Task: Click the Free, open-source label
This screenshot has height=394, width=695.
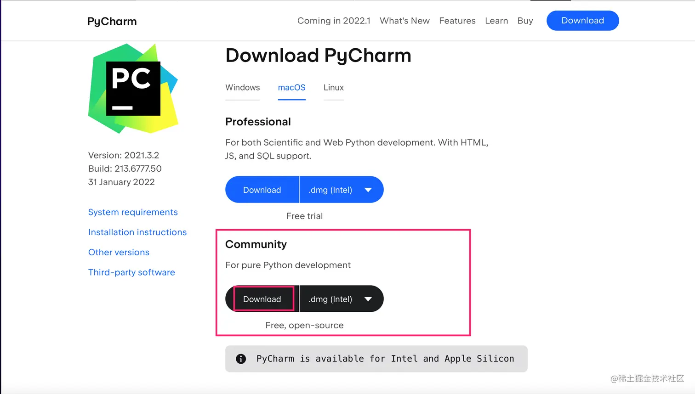Action: pyautogui.click(x=304, y=325)
